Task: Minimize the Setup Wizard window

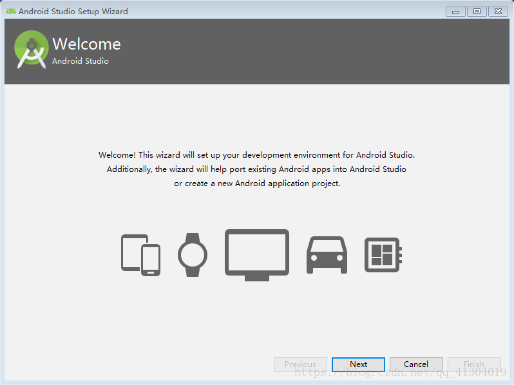Action: pos(455,12)
